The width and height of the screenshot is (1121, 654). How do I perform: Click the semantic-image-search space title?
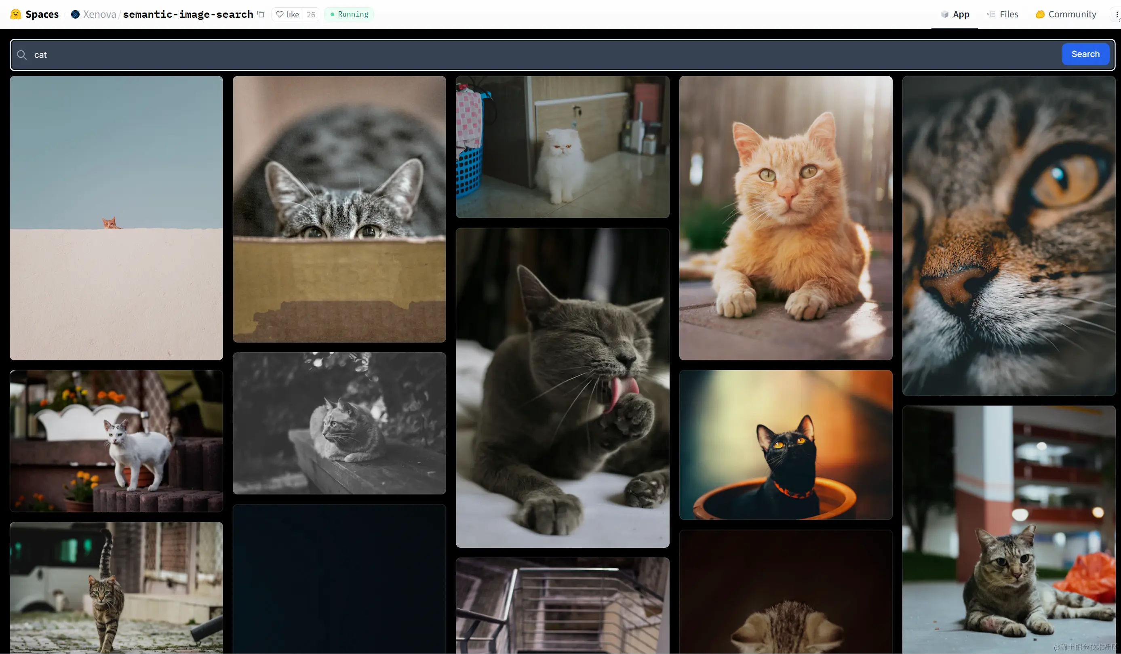pyautogui.click(x=188, y=14)
